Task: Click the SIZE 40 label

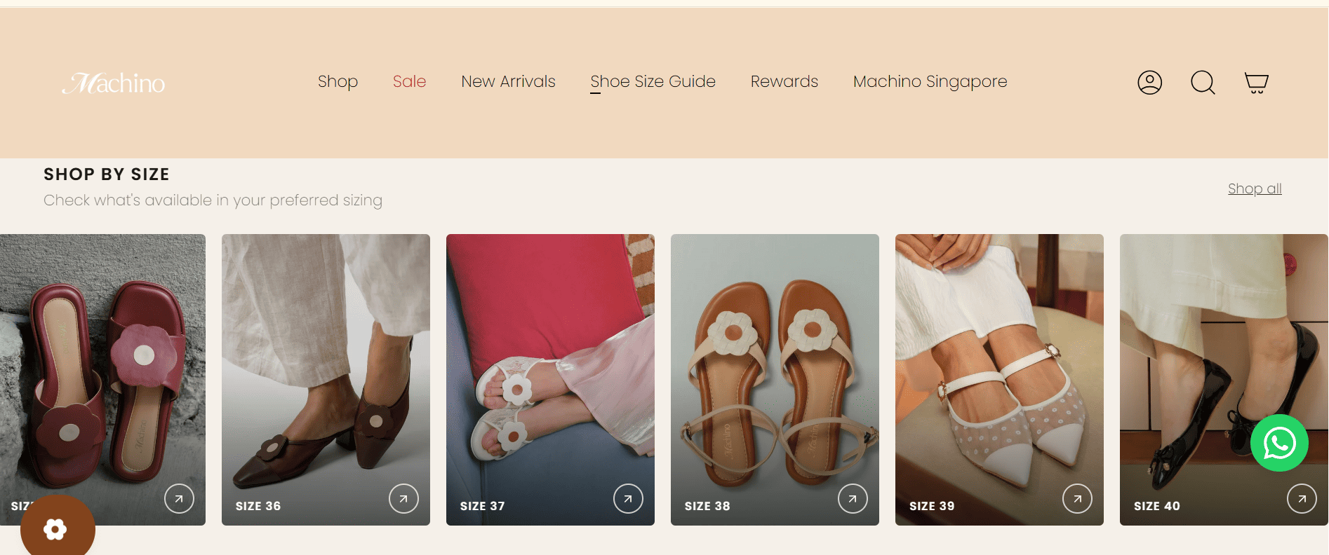Action: pos(1157,506)
